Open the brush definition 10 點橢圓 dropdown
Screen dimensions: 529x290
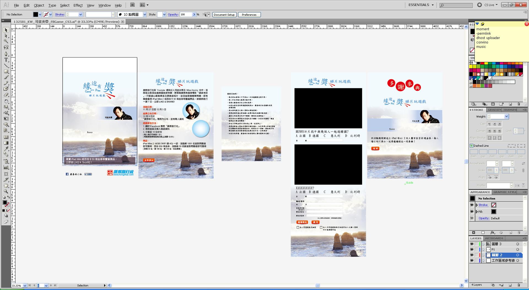pyautogui.click(x=145, y=15)
